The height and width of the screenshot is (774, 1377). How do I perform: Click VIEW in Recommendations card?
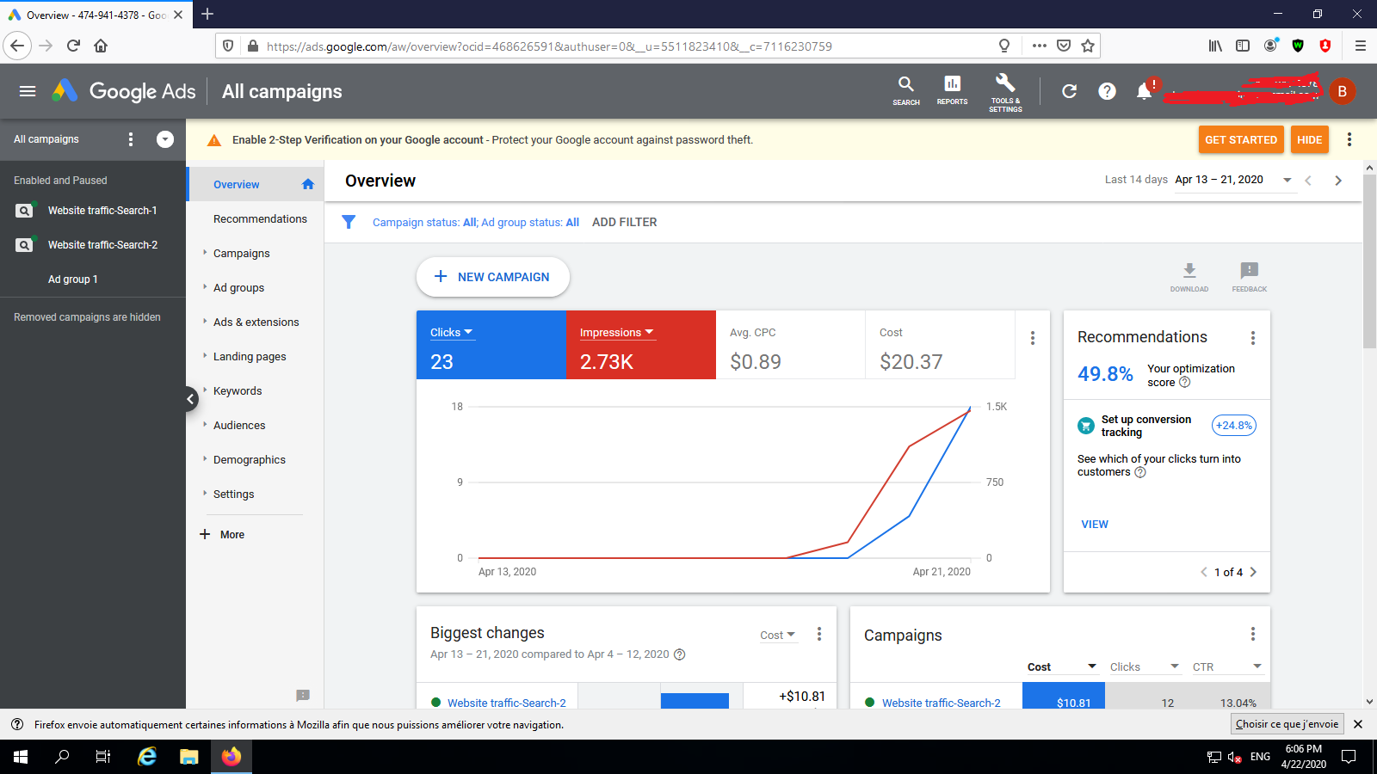point(1095,524)
